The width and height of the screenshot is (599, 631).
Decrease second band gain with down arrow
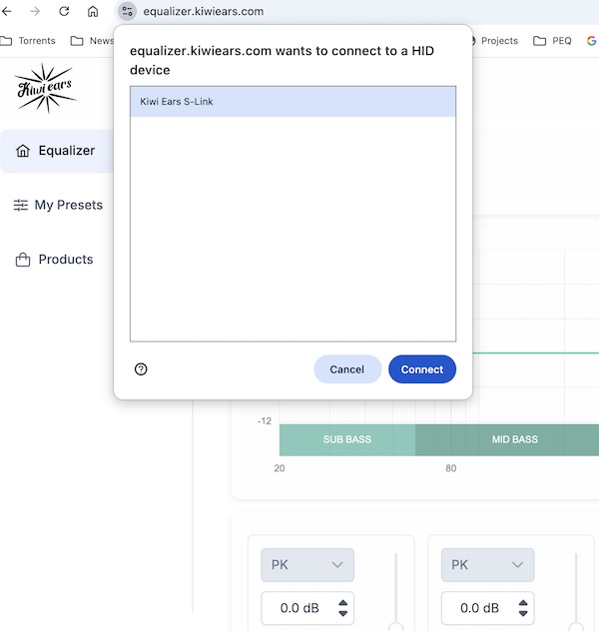tap(523, 613)
